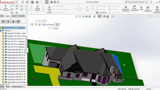Open File Properties icon in title toolbar
This screenshot has width=160, height=90.
[x=55, y=2]
